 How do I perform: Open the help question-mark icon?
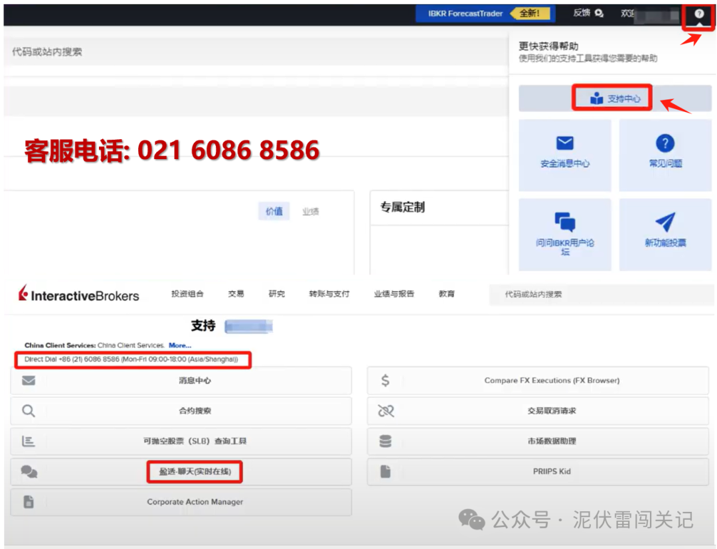pyautogui.click(x=698, y=14)
